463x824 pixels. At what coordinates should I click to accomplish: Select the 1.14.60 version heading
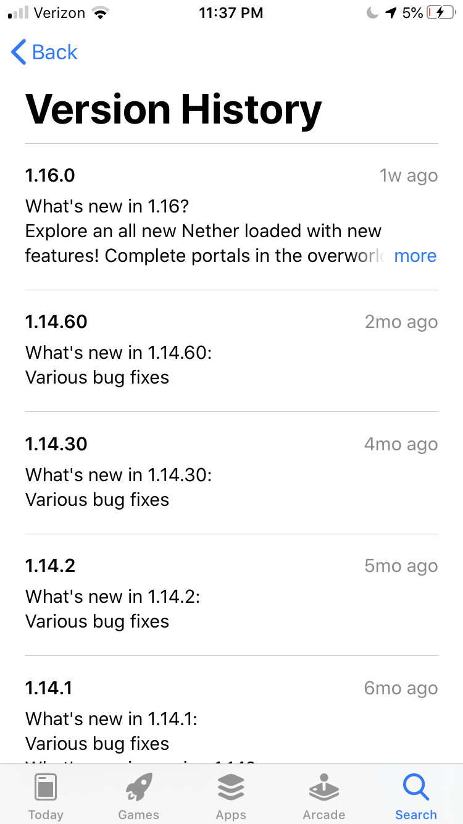(56, 322)
